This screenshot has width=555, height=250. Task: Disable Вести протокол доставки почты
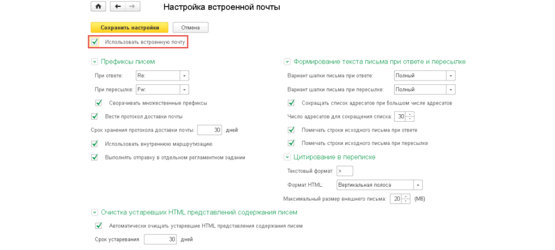pyautogui.click(x=94, y=116)
